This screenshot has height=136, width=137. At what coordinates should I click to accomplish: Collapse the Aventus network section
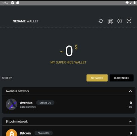click(x=130, y=91)
